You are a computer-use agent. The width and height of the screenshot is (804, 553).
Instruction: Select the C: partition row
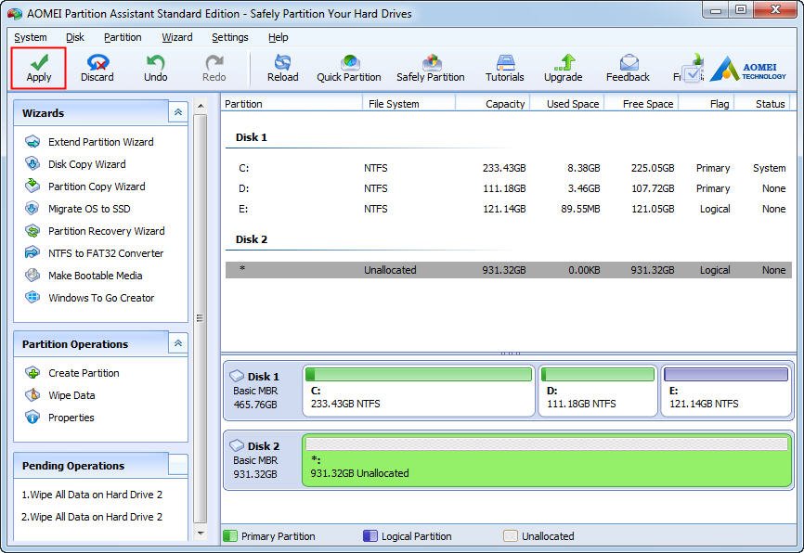click(x=509, y=168)
